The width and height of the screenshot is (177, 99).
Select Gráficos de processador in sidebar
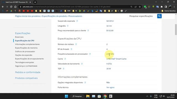click(x=25, y=51)
